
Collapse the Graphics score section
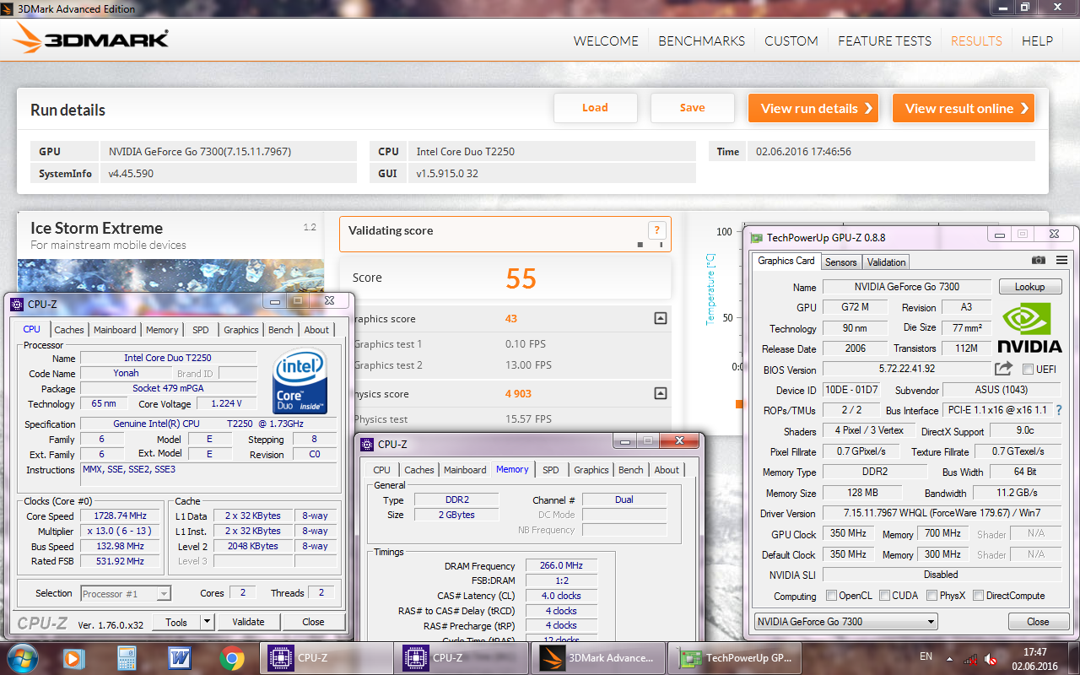tap(661, 318)
